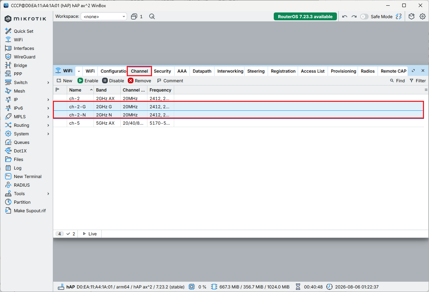Screen dimensions: 429x292
Task: Select the ch-2-N channel row
Action: (x=238, y=115)
